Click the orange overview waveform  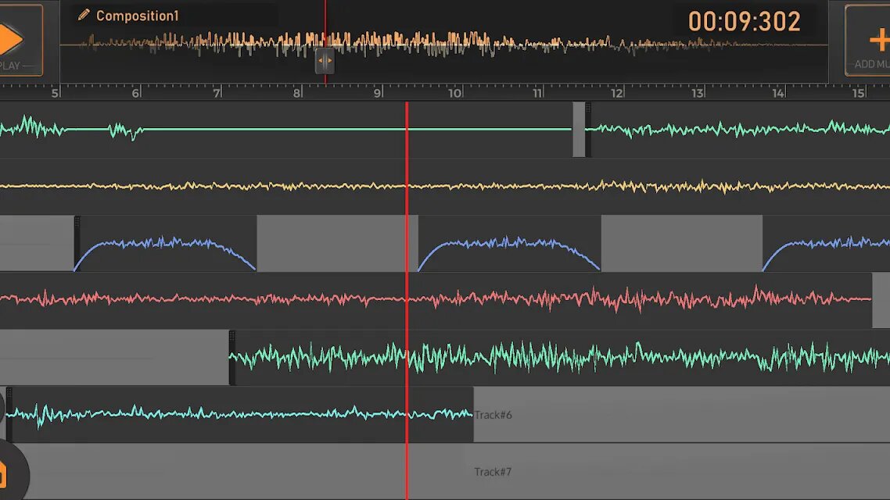[x=443, y=44]
